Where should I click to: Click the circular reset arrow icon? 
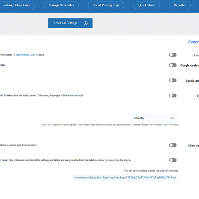(86, 23)
